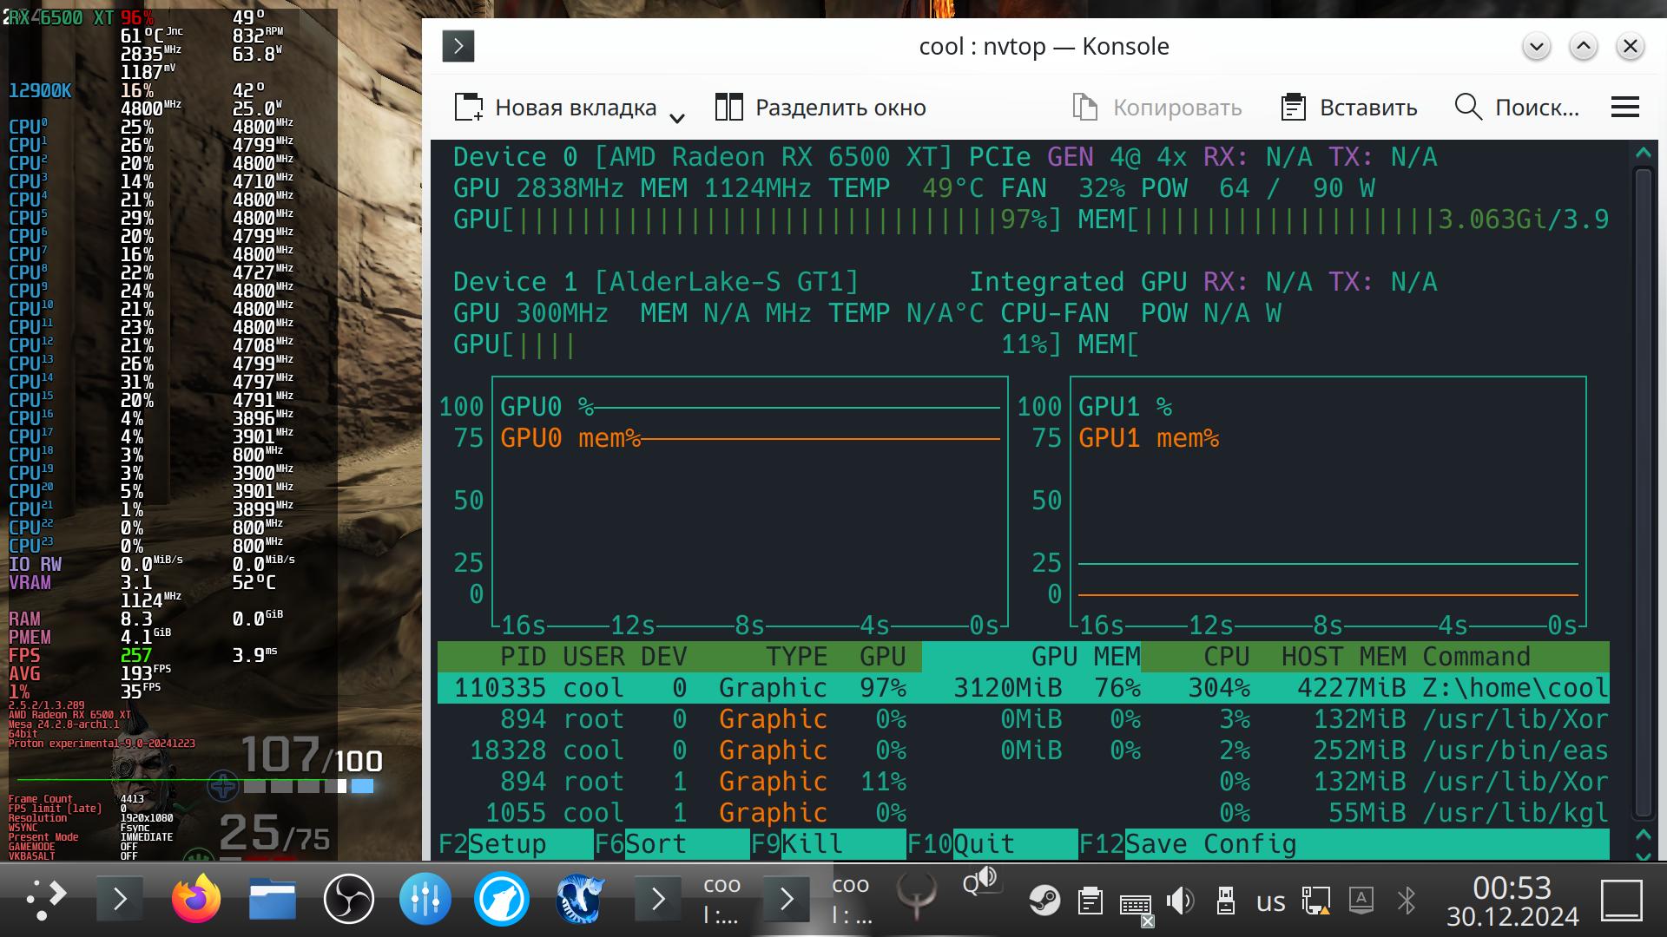
Task: Click F6 Sort in nvtop
Action: 672,844
